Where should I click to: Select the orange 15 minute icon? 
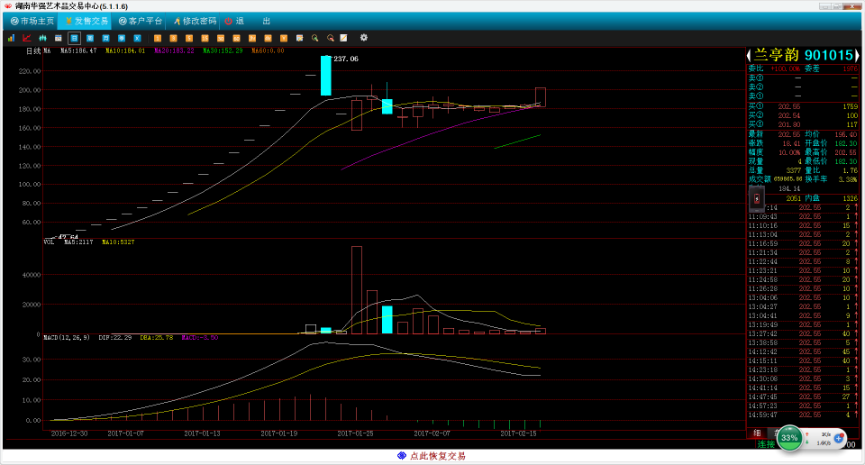pyautogui.click(x=205, y=38)
